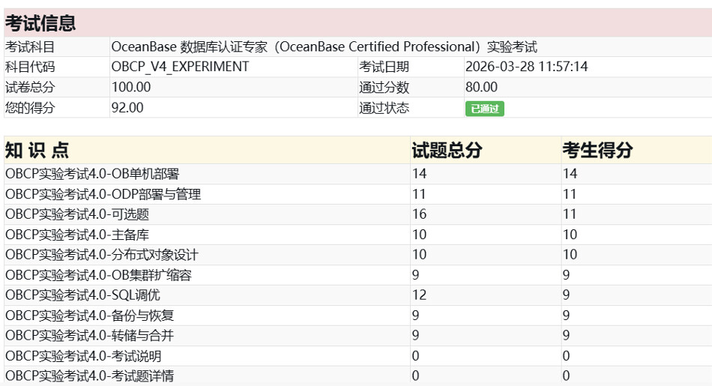712x386 pixels.
Task: Click the 您的得分 value 92.00
Action: coord(127,107)
